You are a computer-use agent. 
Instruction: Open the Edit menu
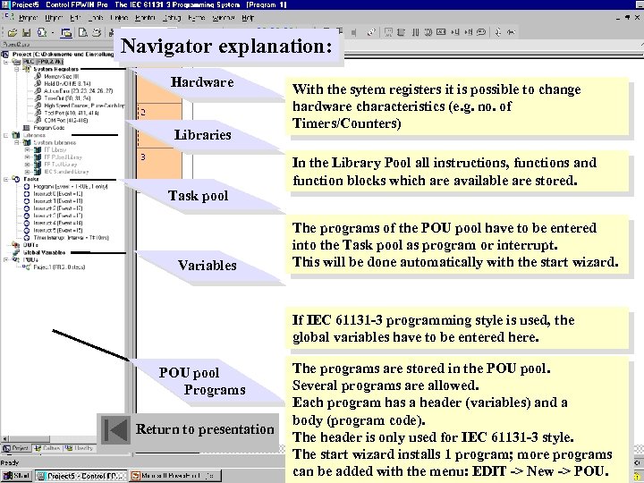click(x=75, y=18)
